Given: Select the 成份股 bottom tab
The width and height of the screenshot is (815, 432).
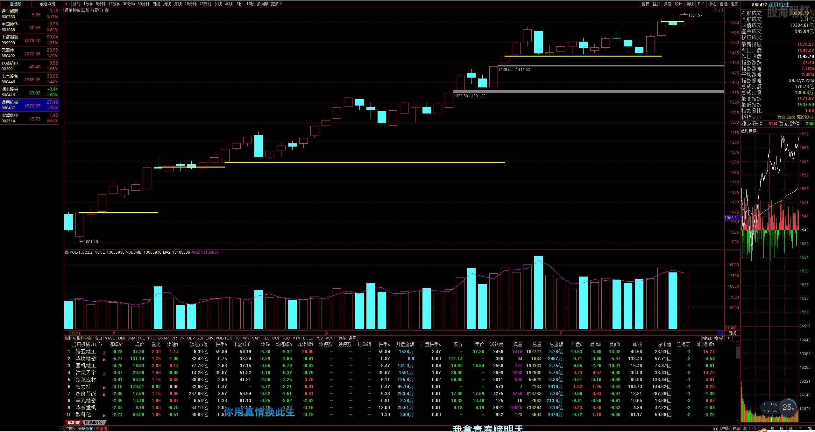Looking at the screenshot, I should (74, 422).
